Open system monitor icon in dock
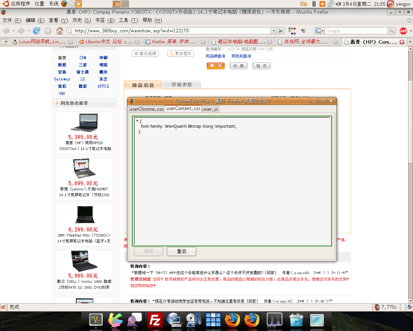Image resolution: width=413 pixels, height=331 pixels. coord(96,320)
